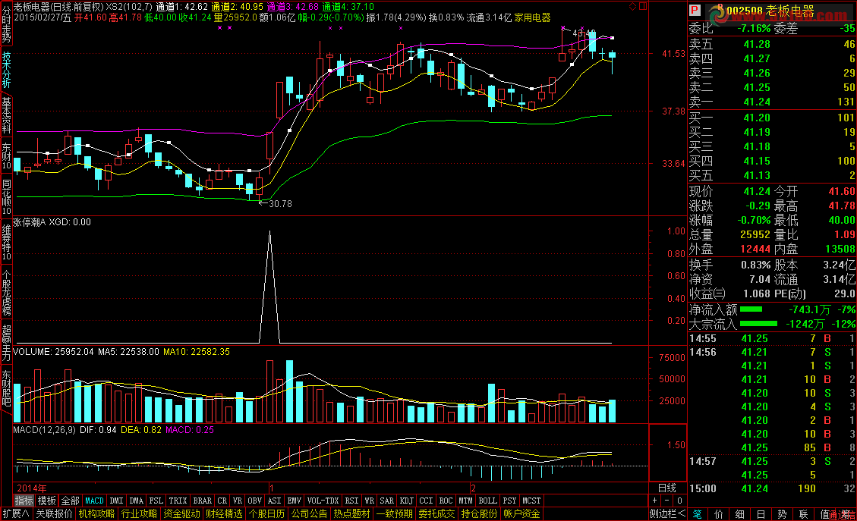The width and height of the screenshot is (857, 521).
Task: Click the red diamond icon above the chart
Action: [x=633, y=7]
